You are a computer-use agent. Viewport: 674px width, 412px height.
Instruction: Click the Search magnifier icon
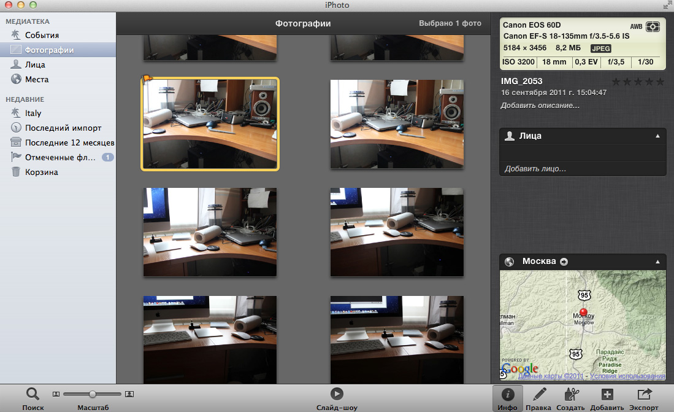(x=33, y=394)
